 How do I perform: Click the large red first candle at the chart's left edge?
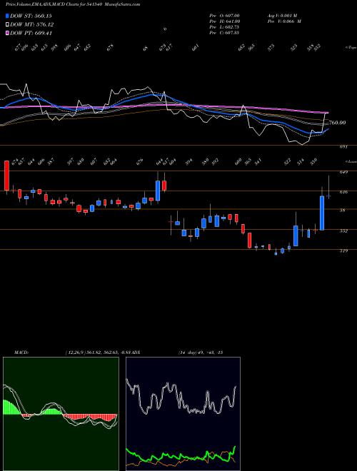(6, 176)
